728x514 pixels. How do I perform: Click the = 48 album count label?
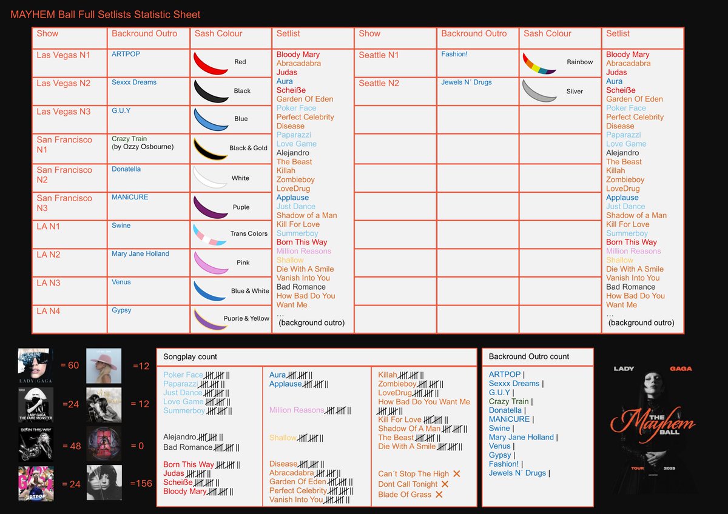point(71,446)
